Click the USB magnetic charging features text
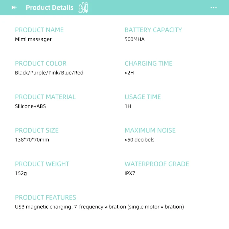Viewport: 229px width, 229px height. 99,207
